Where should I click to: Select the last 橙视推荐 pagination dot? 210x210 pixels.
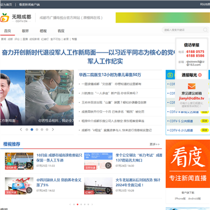click(x=88, y=204)
